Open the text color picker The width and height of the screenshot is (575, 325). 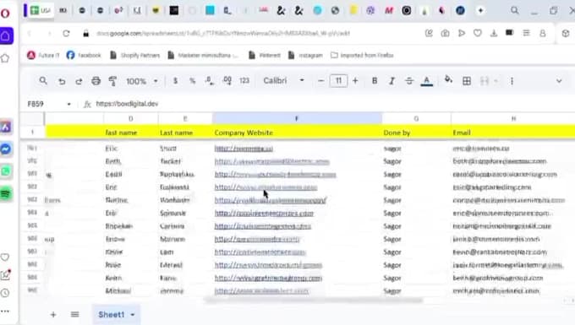pyautogui.click(x=426, y=81)
